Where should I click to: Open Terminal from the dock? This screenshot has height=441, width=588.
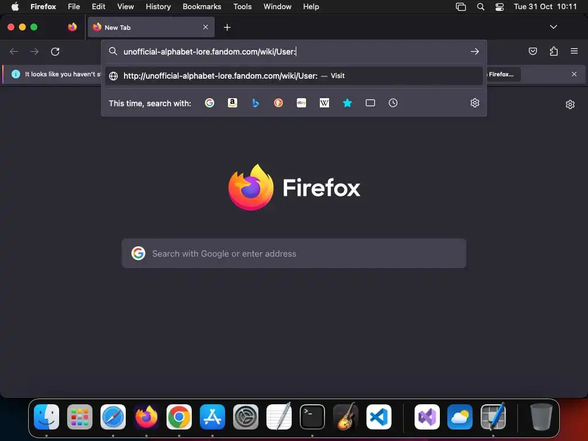click(x=312, y=417)
